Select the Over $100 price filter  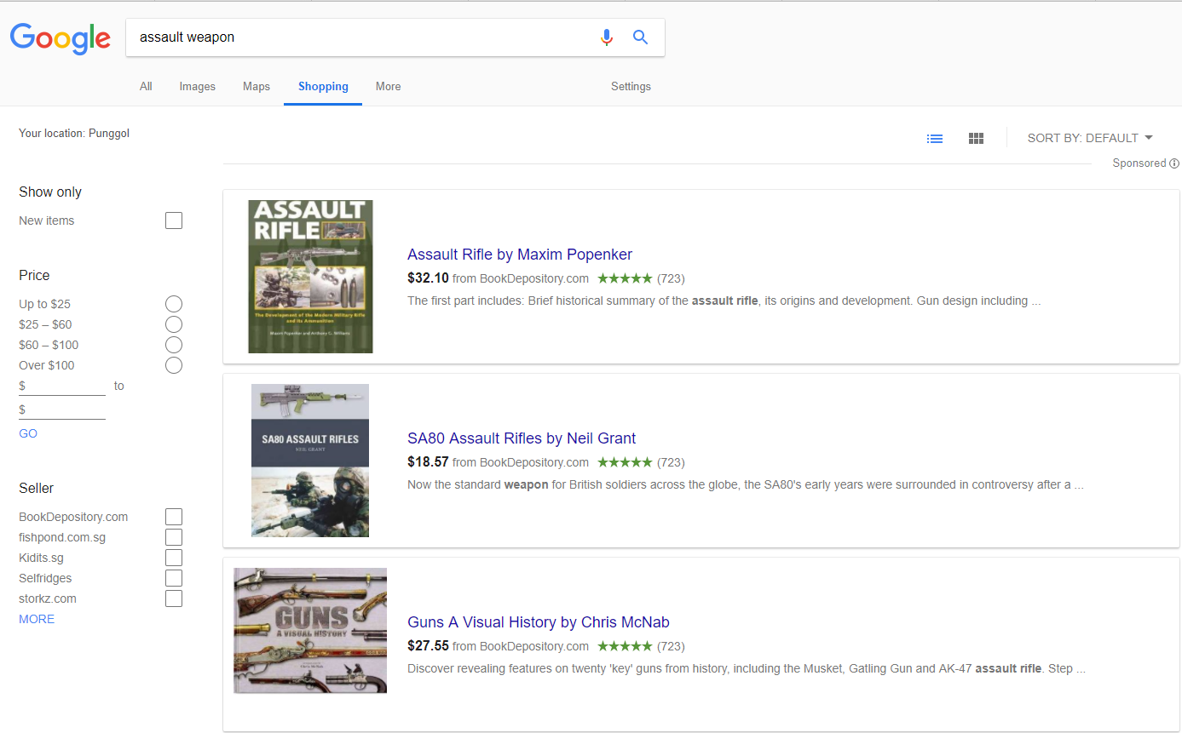[174, 365]
